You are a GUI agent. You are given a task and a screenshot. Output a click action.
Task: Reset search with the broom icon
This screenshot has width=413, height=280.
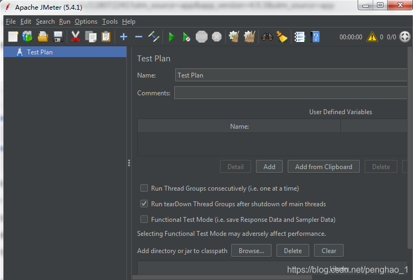[x=282, y=37]
